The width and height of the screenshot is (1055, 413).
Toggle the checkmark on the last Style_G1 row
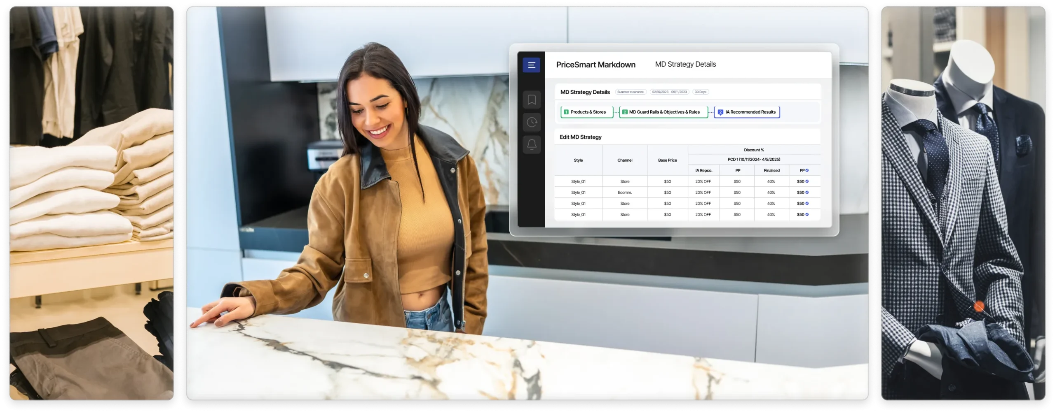click(x=806, y=214)
